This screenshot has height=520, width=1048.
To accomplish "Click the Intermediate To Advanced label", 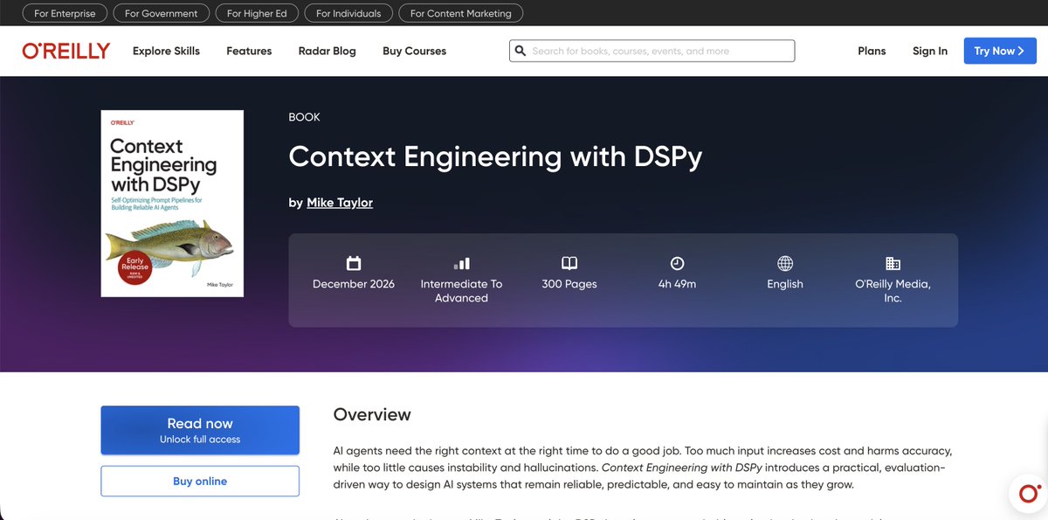I will [x=461, y=291].
